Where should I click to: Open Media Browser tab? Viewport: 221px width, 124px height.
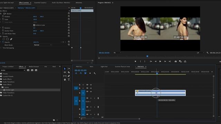pos(34,66)
